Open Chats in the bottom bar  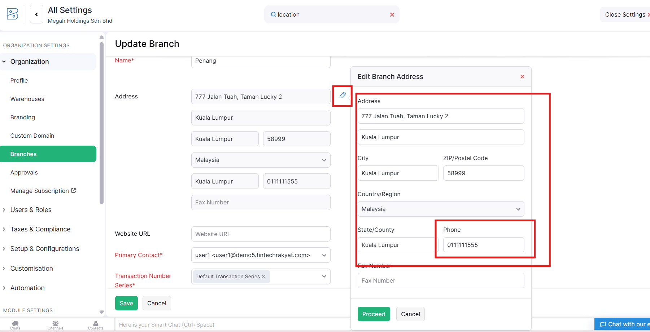tap(15, 325)
